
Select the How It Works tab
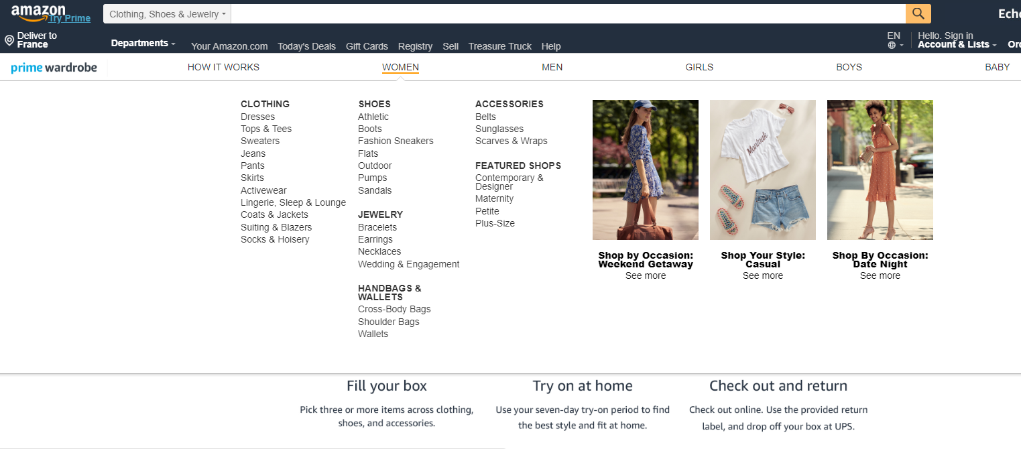(223, 67)
